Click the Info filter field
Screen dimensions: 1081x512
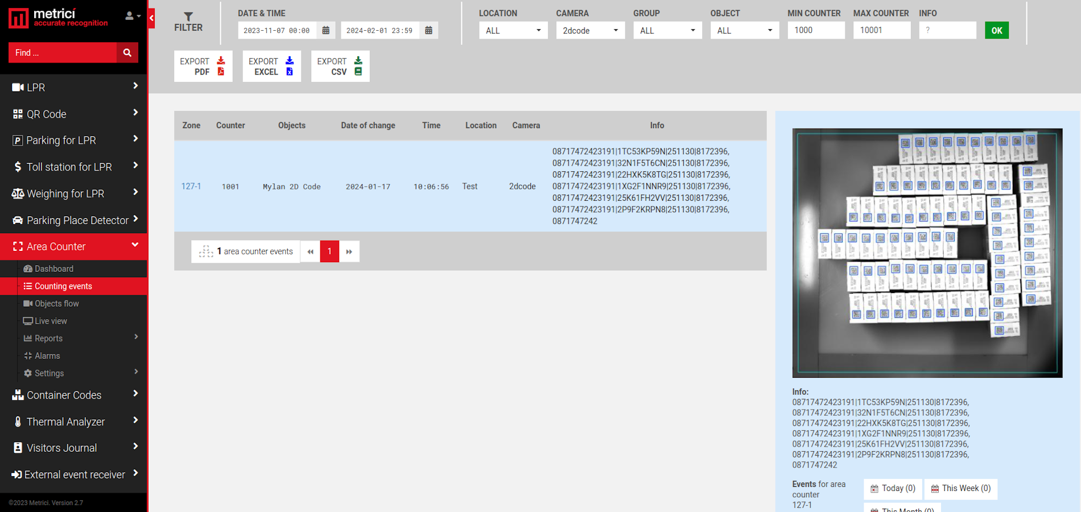point(948,30)
